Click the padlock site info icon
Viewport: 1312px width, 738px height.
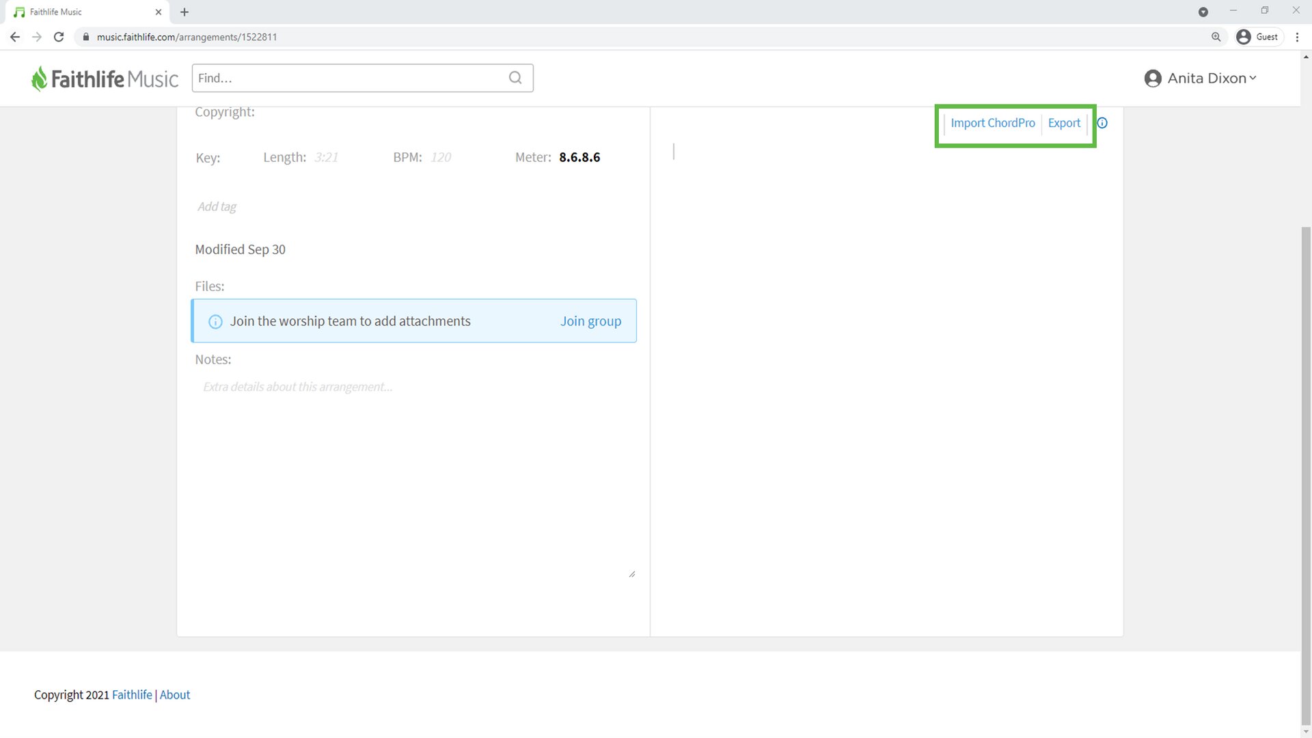click(x=86, y=37)
